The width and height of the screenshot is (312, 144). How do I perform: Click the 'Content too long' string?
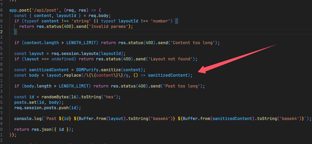point(194,43)
